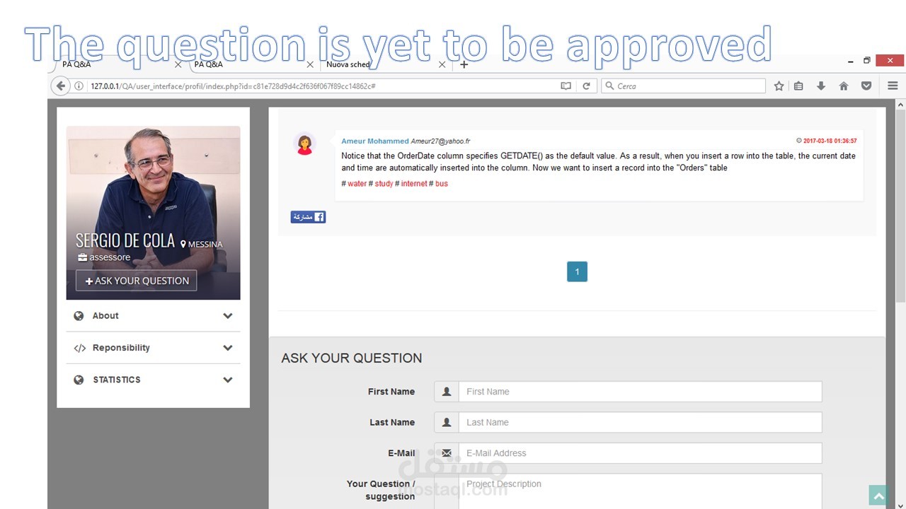Click the SERGIO DE COLA name heading
Image resolution: width=906 pixels, height=509 pixels.
coord(125,240)
